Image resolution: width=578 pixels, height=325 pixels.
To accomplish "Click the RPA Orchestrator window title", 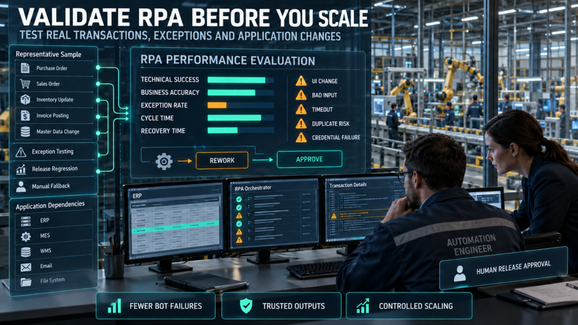I will pyautogui.click(x=253, y=188).
